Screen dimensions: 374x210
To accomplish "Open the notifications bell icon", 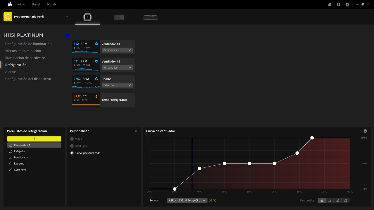I will coord(330,4).
